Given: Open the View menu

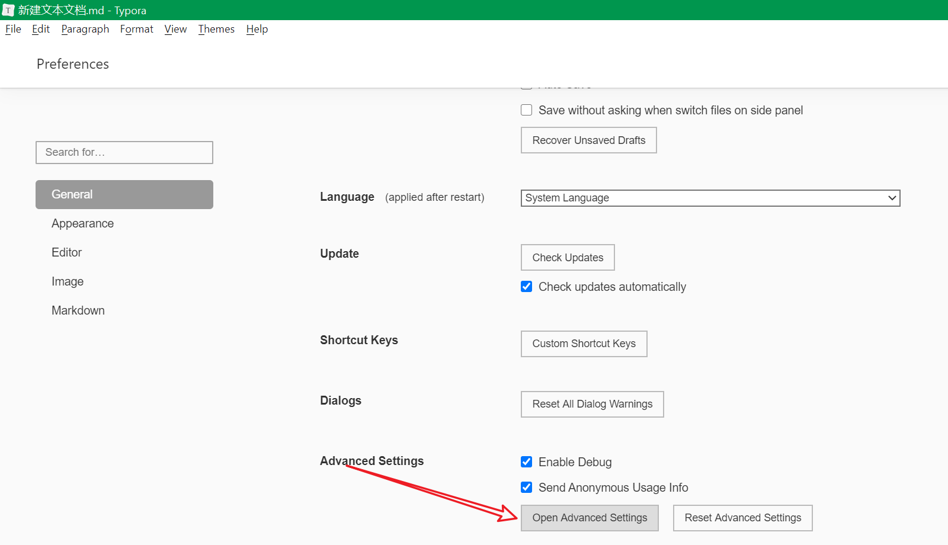Looking at the screenshot, I should [175, 29].
